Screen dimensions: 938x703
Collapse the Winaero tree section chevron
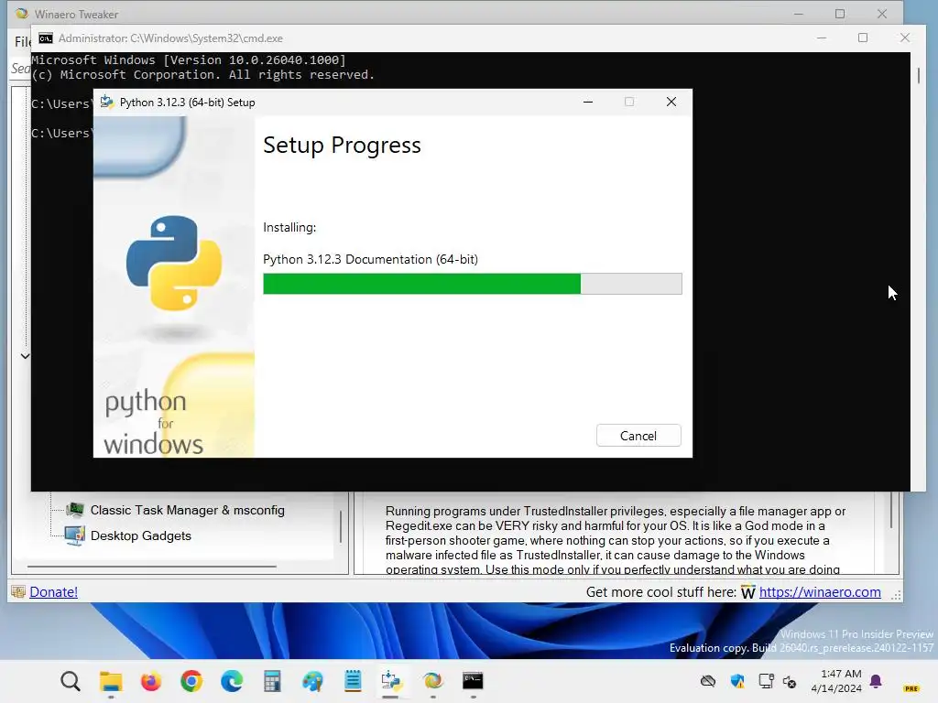(x=25, y=356)
